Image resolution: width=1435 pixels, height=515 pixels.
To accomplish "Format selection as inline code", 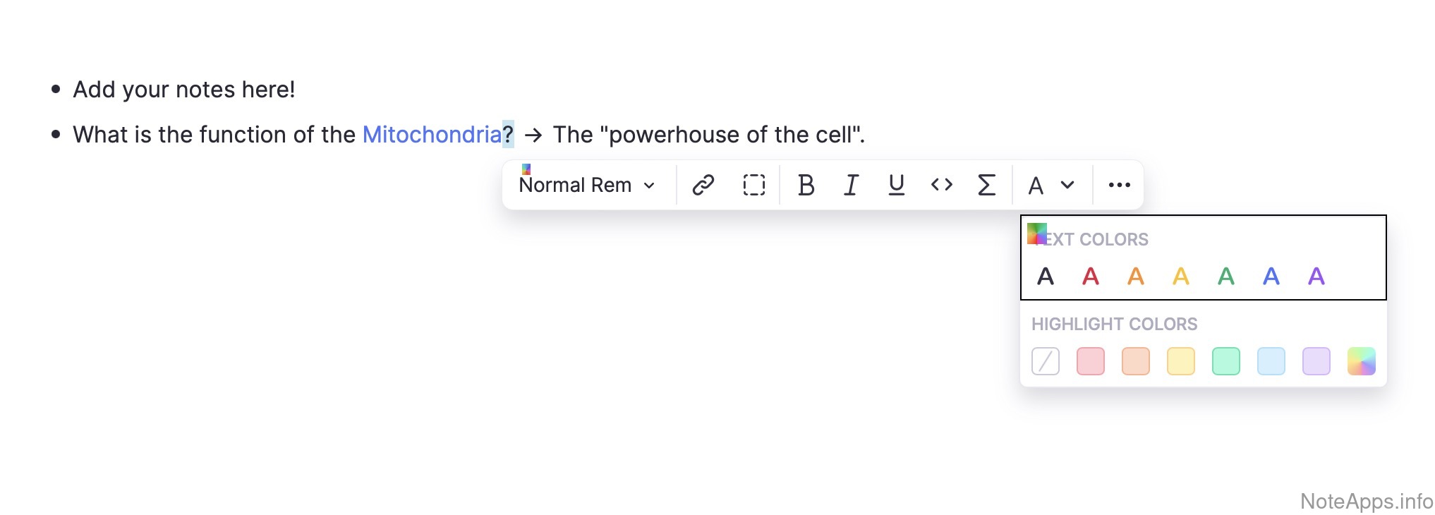I will [941, 185].
